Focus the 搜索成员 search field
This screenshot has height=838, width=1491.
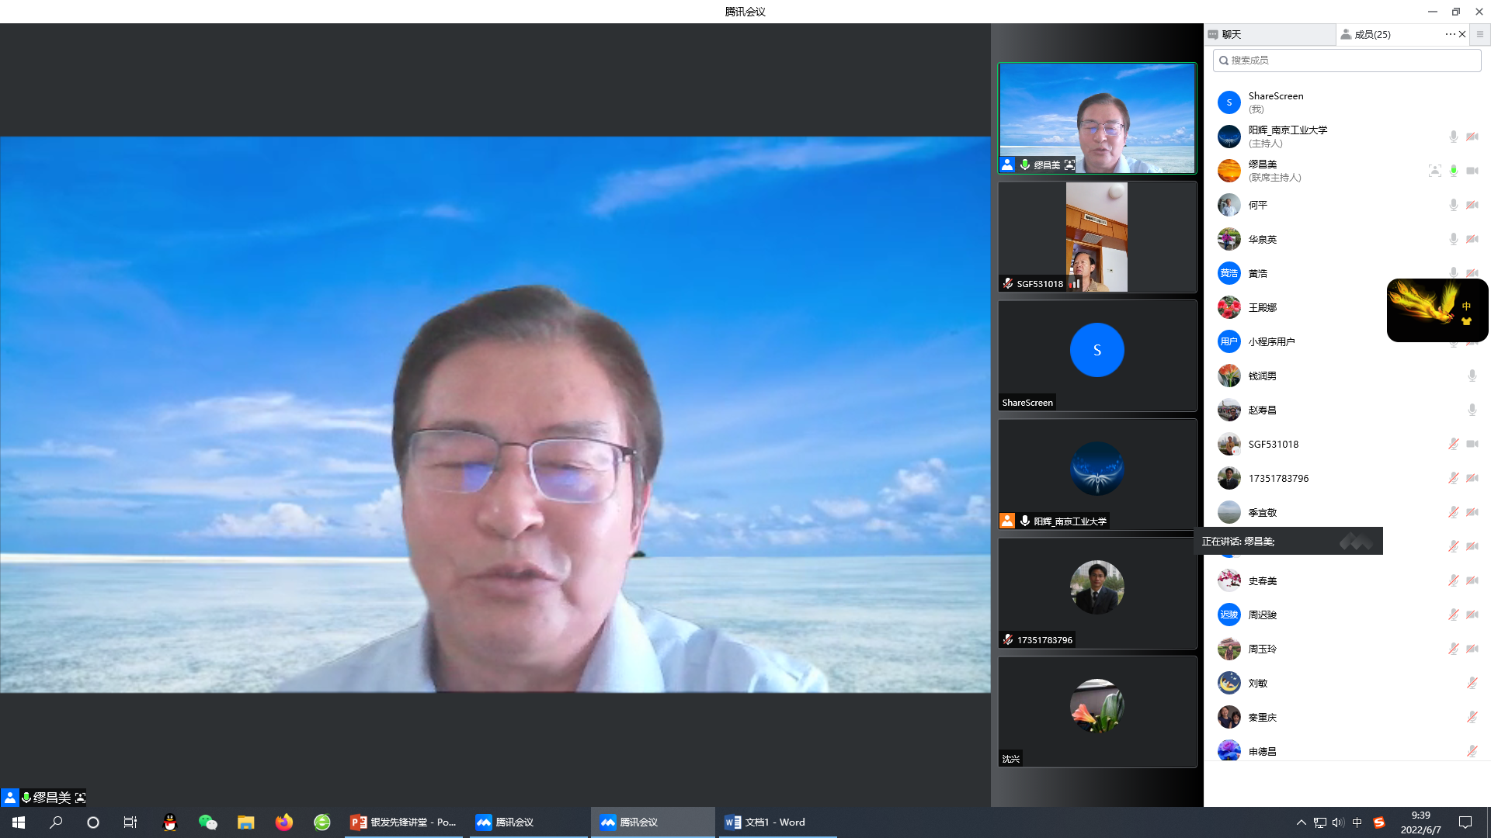[1347, 61]
